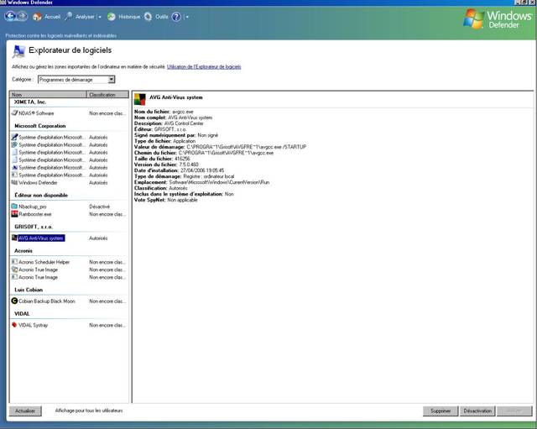Select NDAS Software entry

(x=37, y=112)
